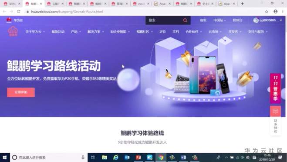Open the 11.11 普惠季 side banner

(276, 88)
